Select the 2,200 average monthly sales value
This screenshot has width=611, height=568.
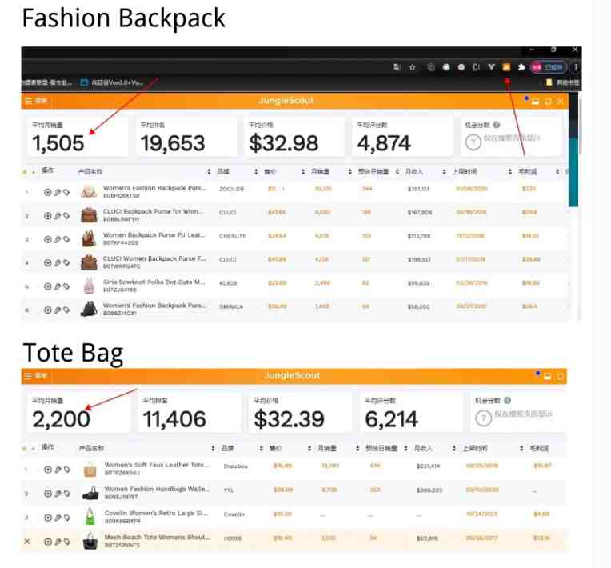coord(61,419)
